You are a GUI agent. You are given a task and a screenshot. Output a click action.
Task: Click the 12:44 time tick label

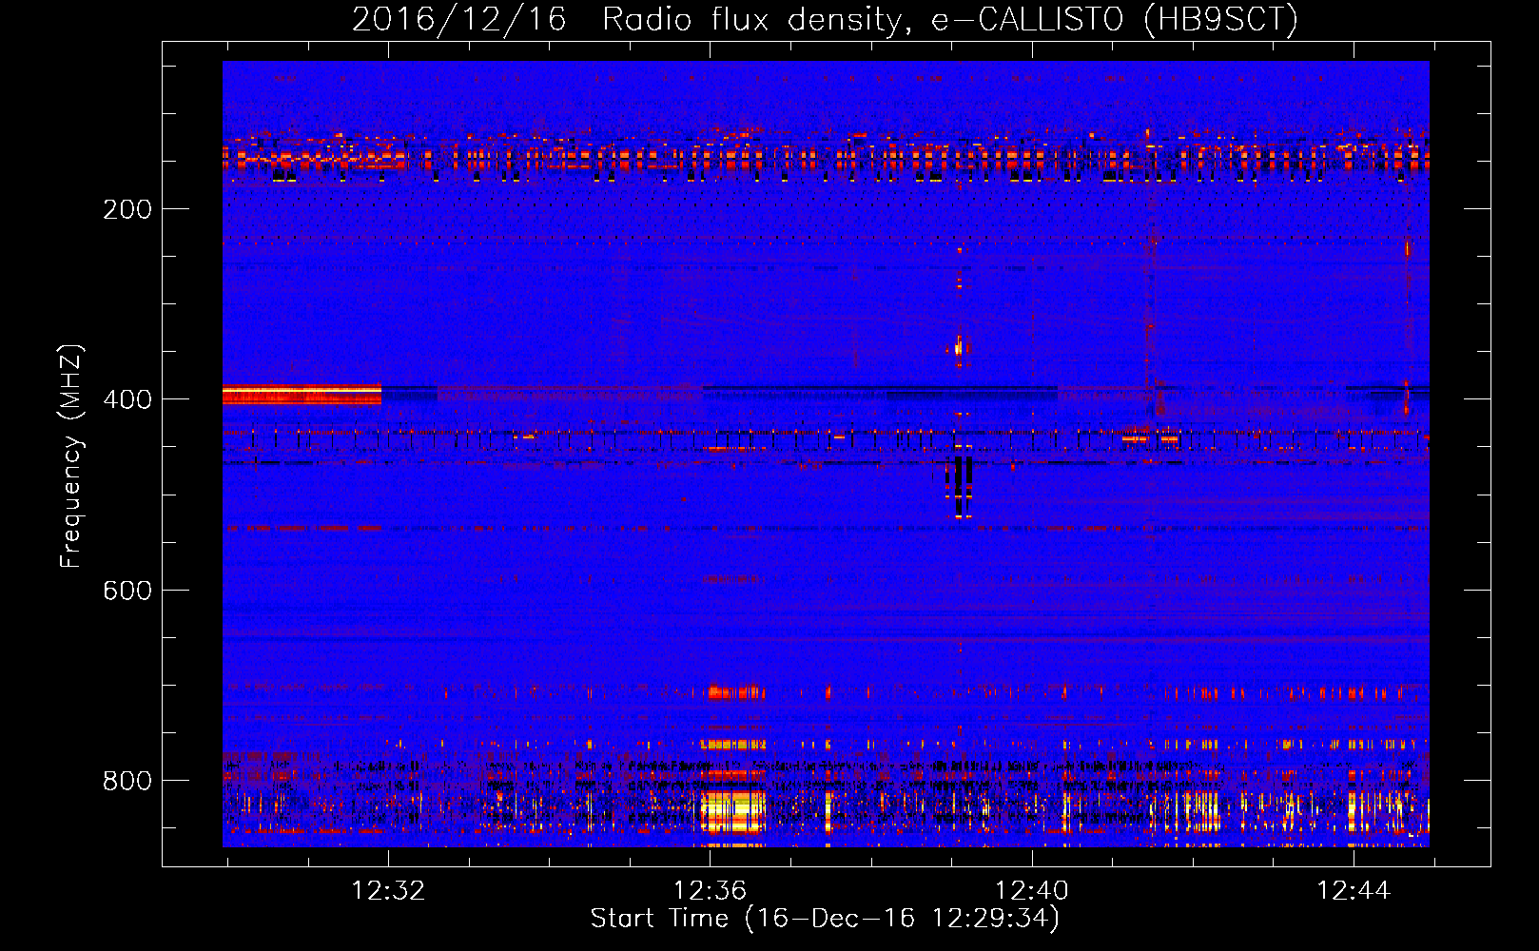[x=1353, y=891]
